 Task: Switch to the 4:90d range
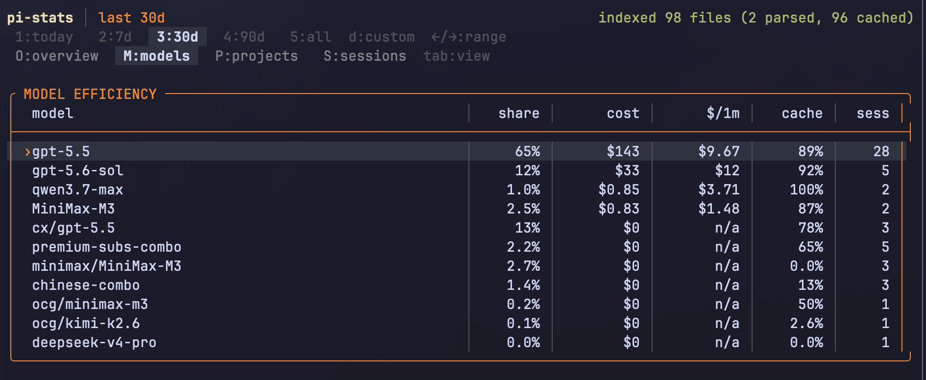tap(244, 37)
